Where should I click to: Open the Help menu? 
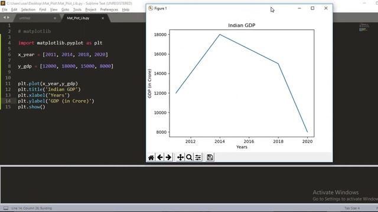pyautogui.click(x=126, y=9)
